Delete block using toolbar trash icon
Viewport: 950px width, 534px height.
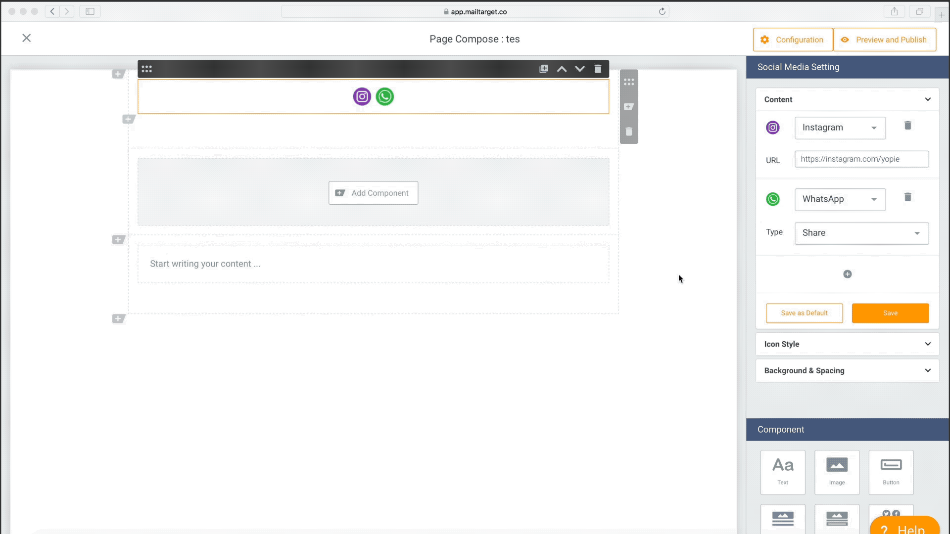[598, 69]
